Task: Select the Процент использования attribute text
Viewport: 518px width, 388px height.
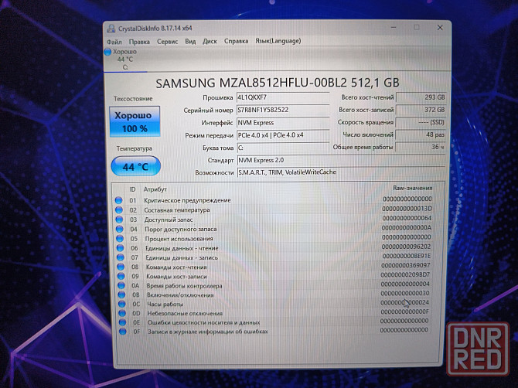Action: point(179,239)
